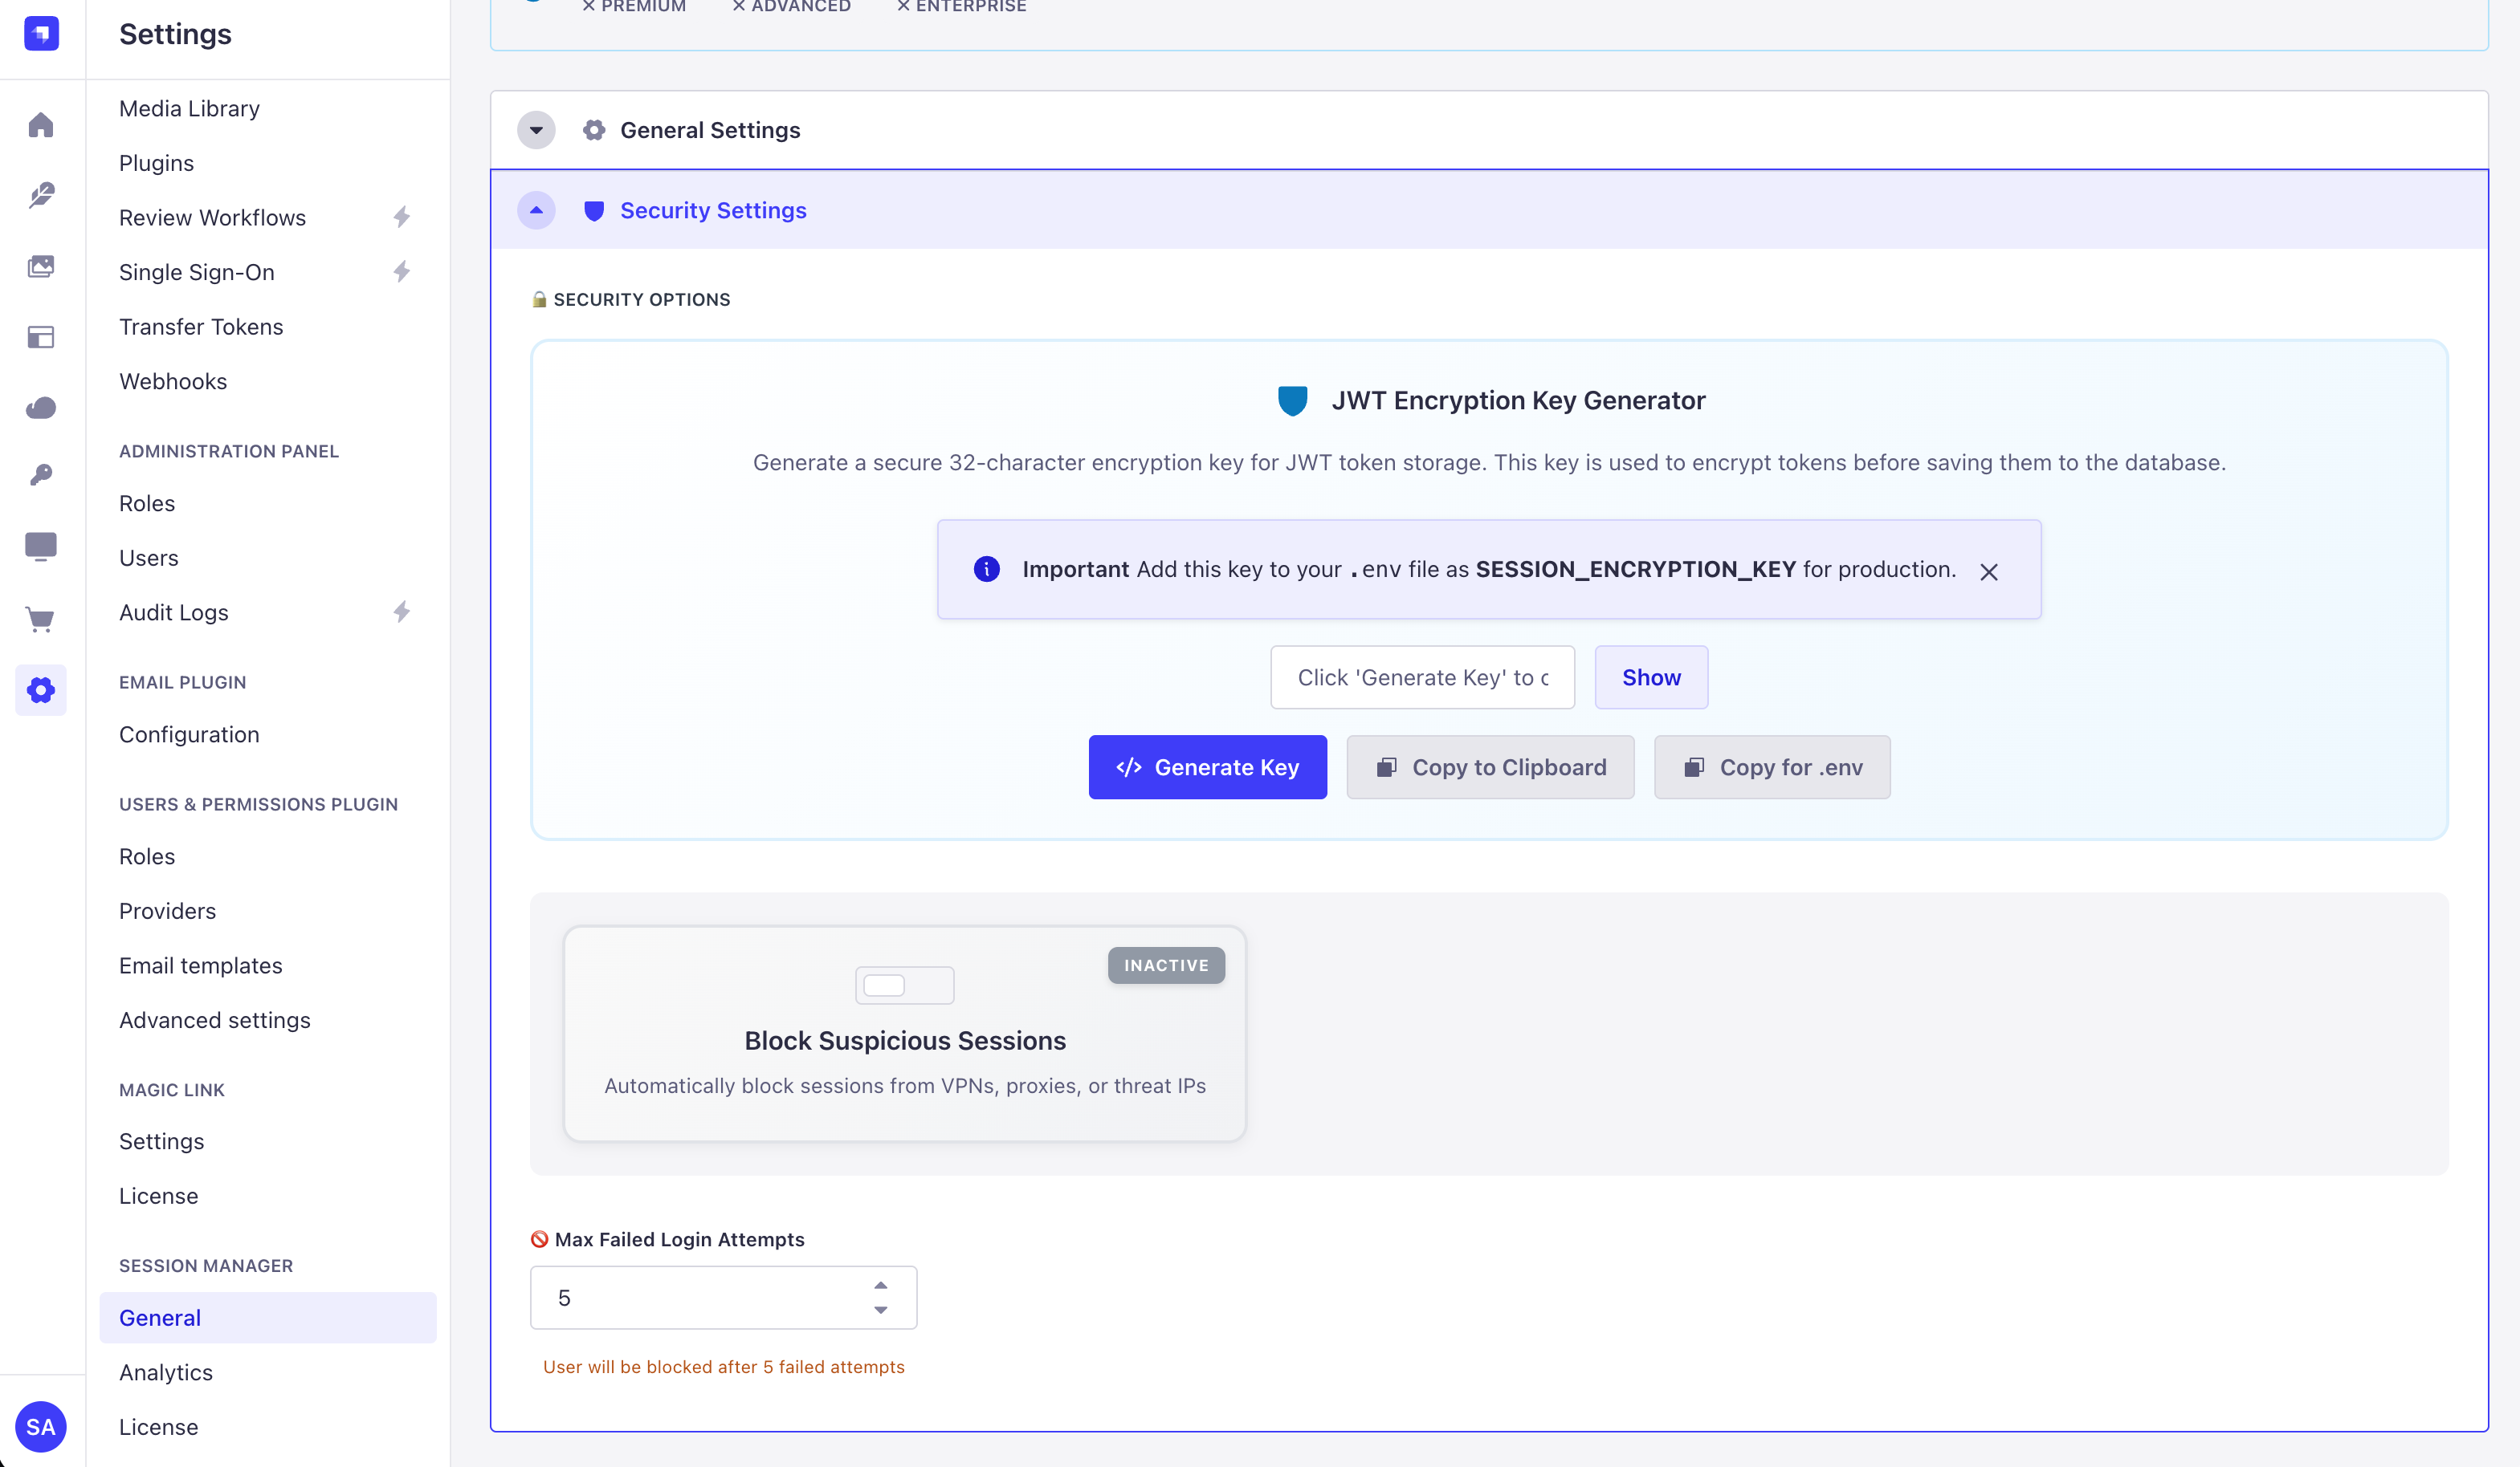Image resolution: width=2520 pixels, height=1467 pixels.
Task: Click the JWT generator shield icon
Action: (x=1293, y=400)
